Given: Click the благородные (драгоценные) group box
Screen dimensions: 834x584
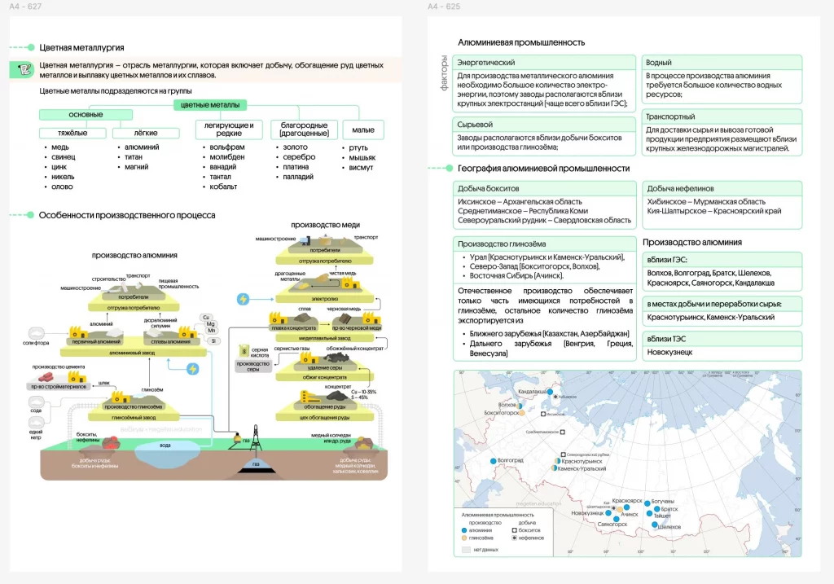Looking at the screenshot, I should (304, 129).
